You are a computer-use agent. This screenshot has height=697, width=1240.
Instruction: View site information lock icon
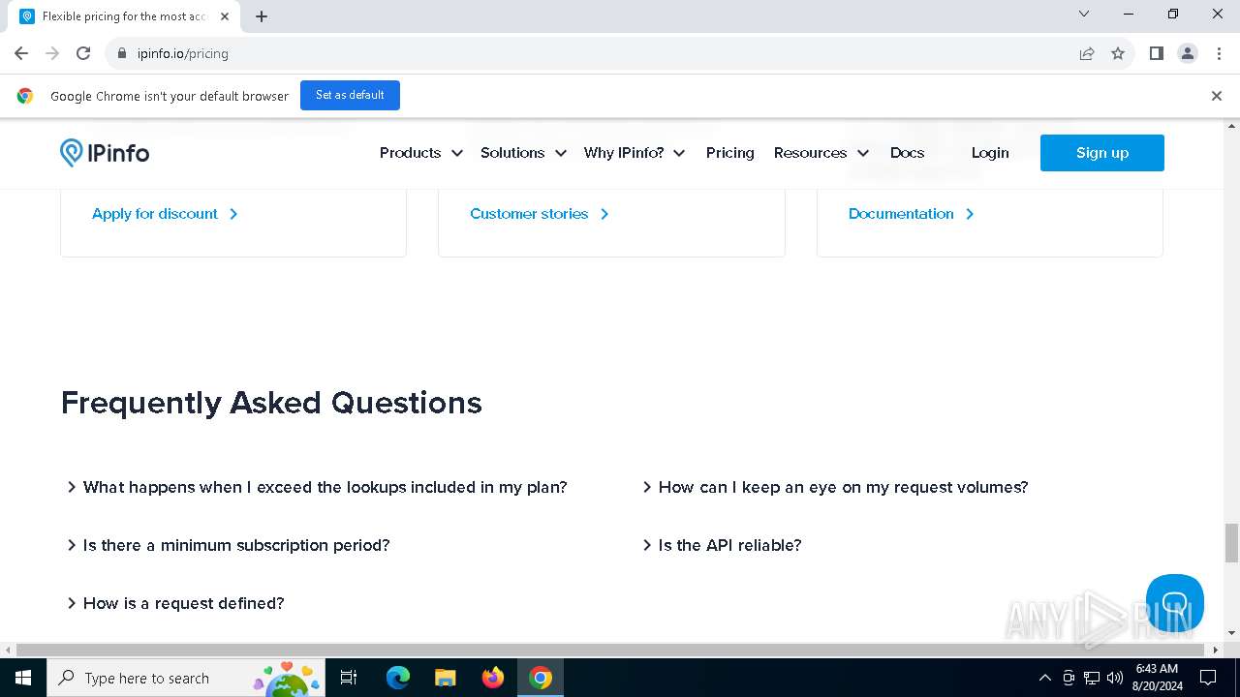pyautogui.click(x=122, y=53)
